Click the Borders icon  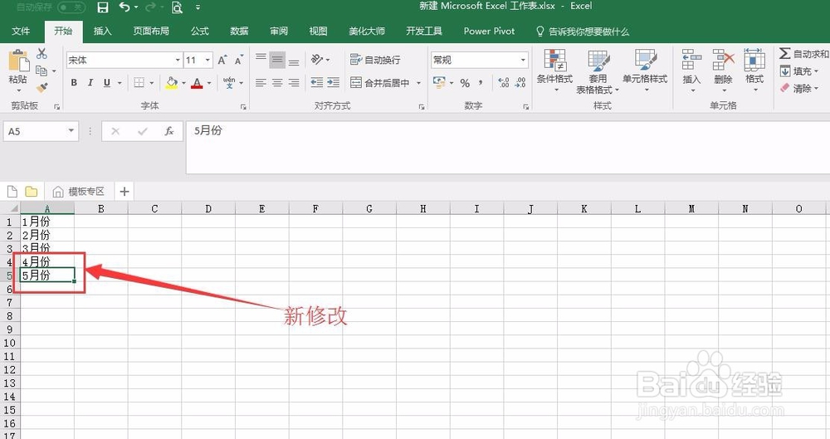pyautogui.click(x=139, y=83)
